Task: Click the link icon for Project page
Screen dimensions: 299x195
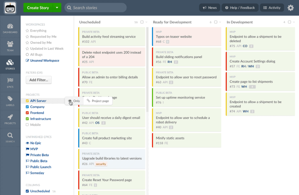Action: [x=88, y=101]
